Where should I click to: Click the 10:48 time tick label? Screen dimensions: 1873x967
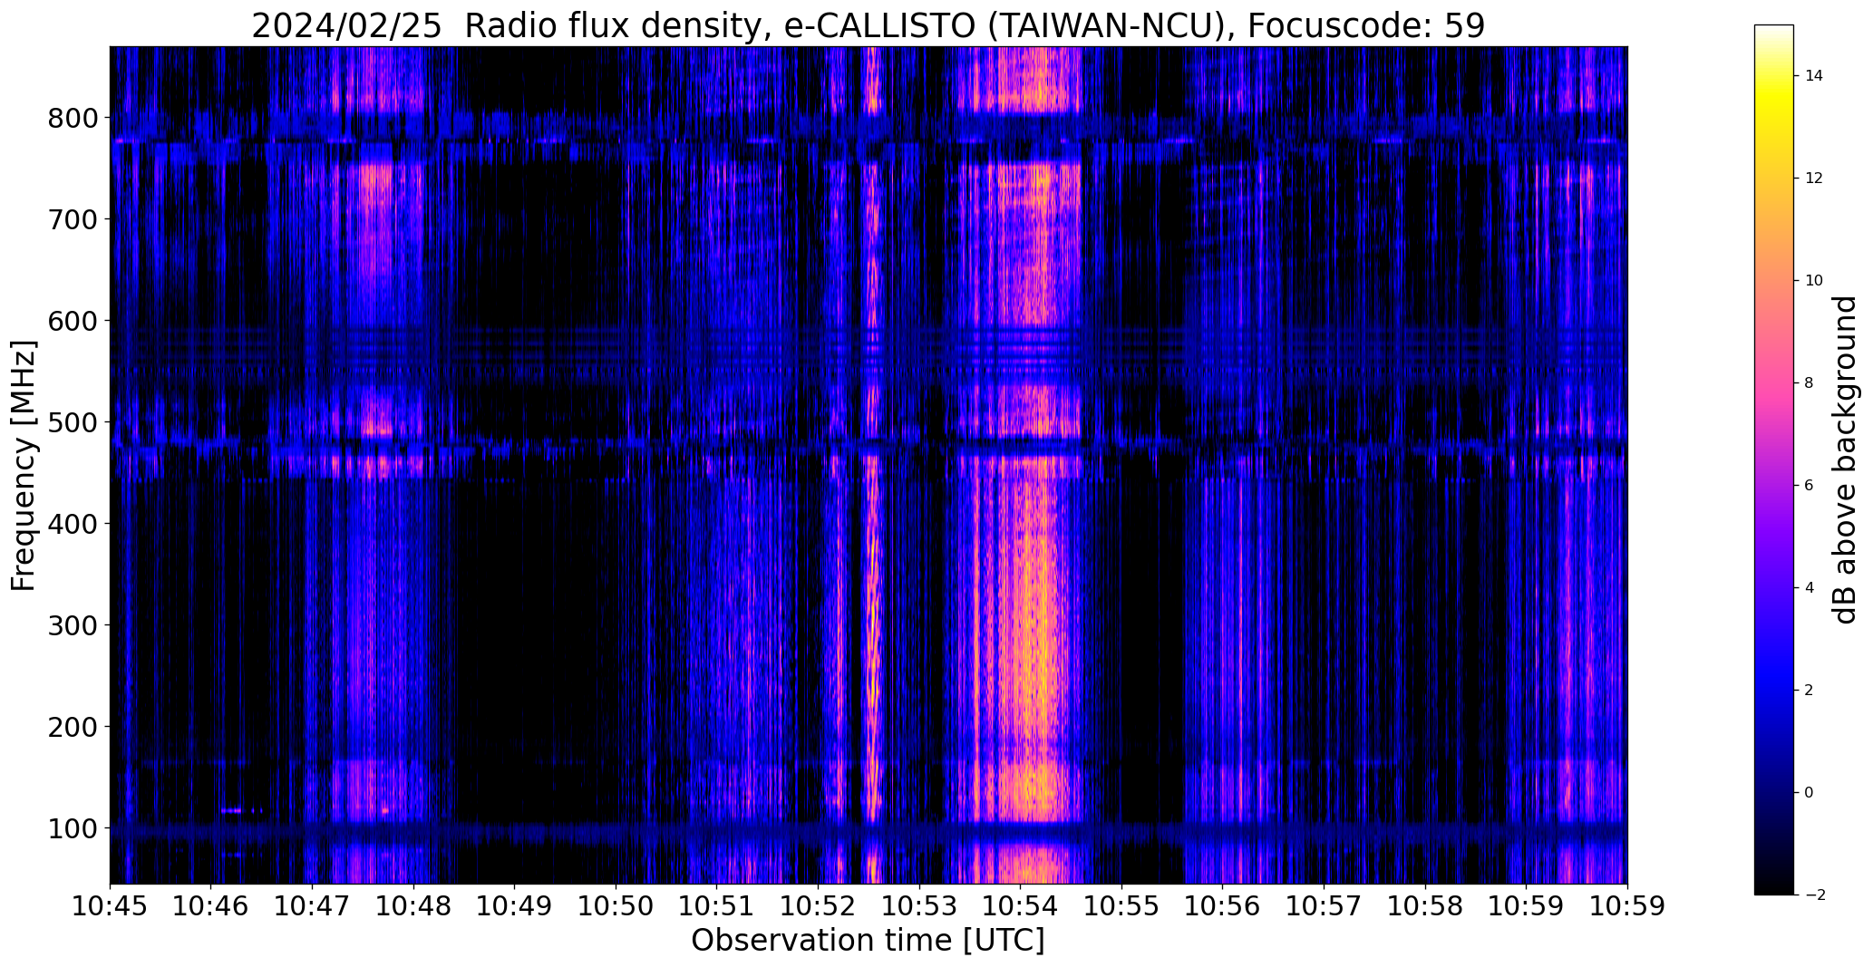413,906
